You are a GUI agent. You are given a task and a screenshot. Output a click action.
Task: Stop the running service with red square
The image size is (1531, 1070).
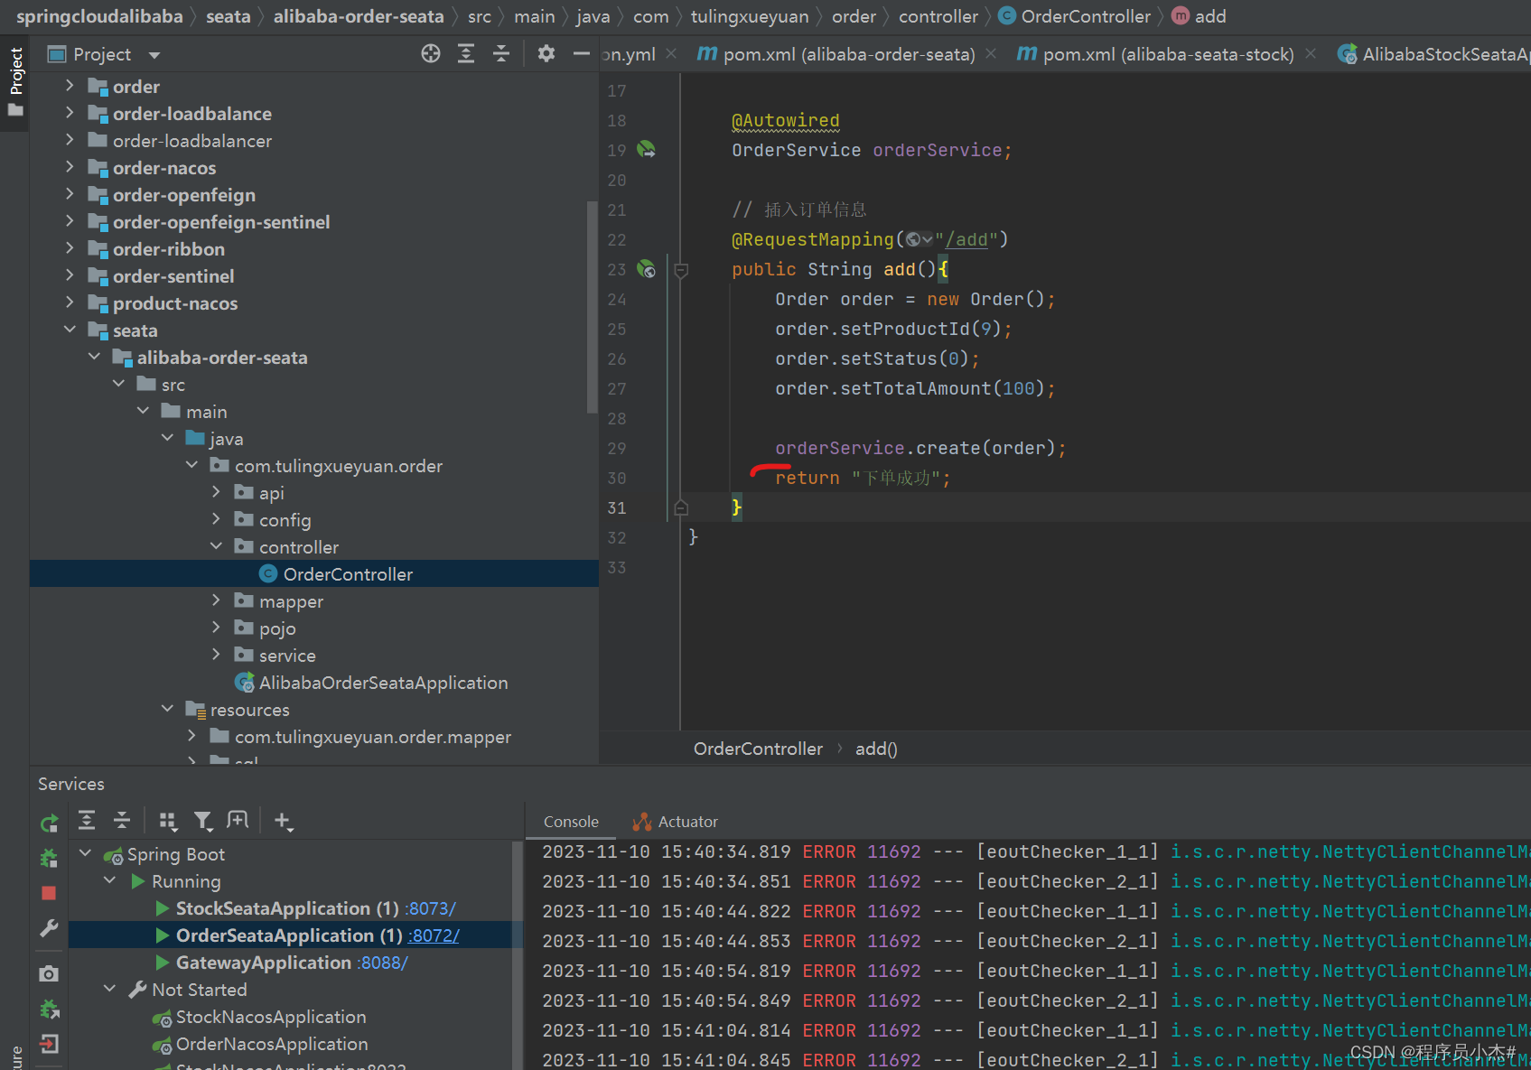(49, 893)
